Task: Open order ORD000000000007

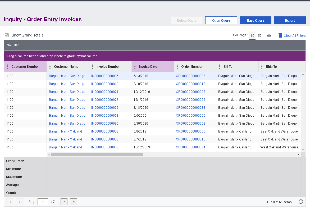Action: tap(191, 76)
